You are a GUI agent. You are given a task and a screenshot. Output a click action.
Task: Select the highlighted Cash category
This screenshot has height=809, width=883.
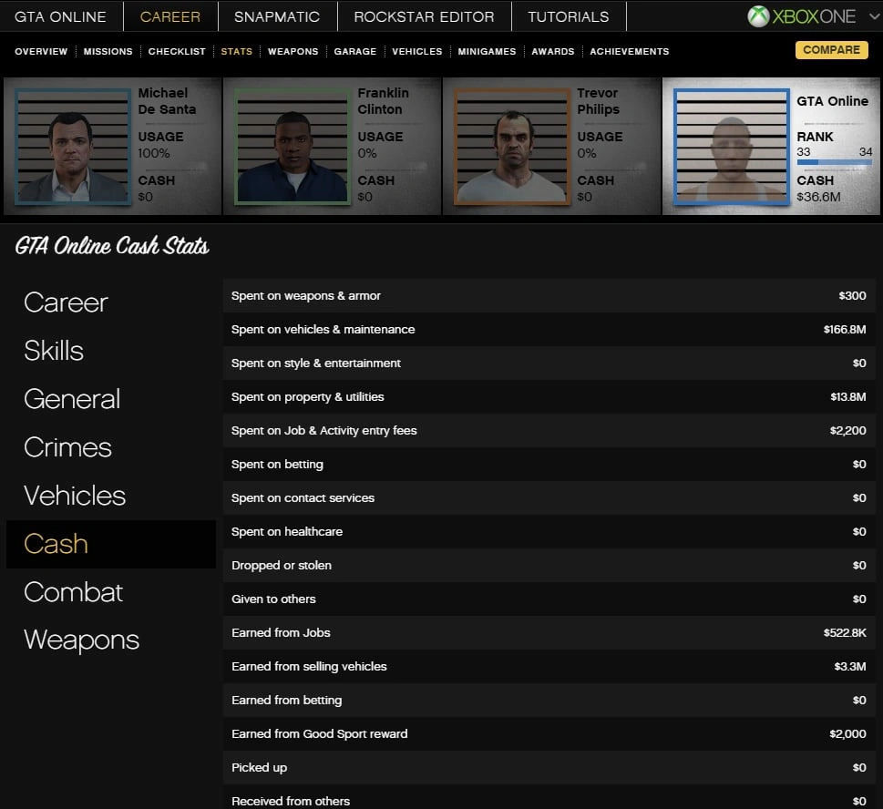coord(111,544)
